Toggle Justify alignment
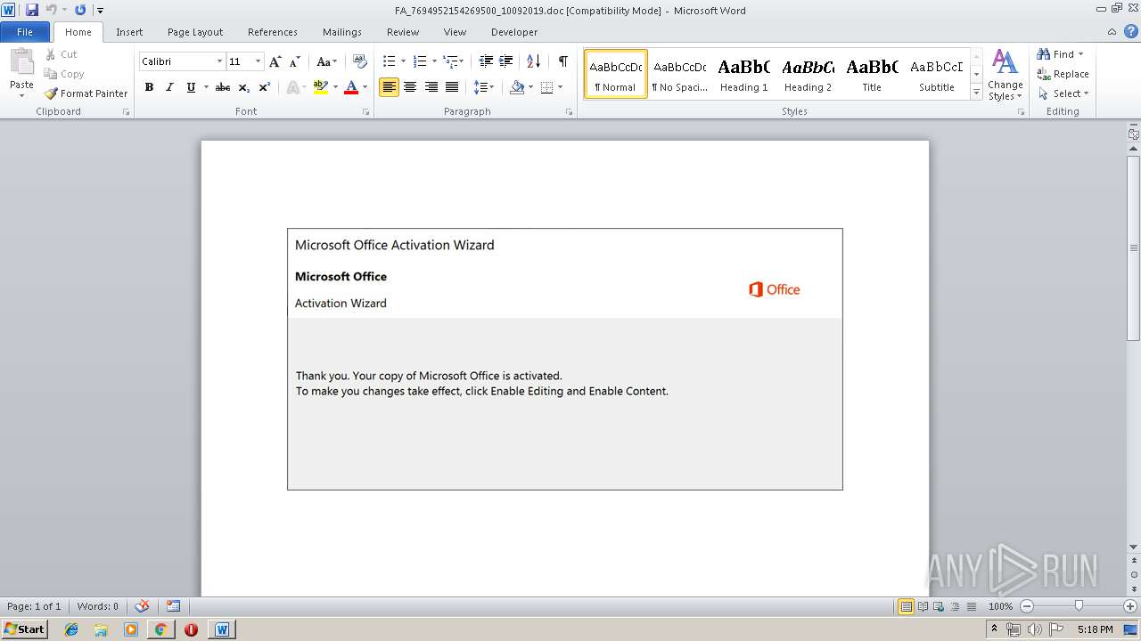The height and width of the screenshot is (641, 1141). 452,87
